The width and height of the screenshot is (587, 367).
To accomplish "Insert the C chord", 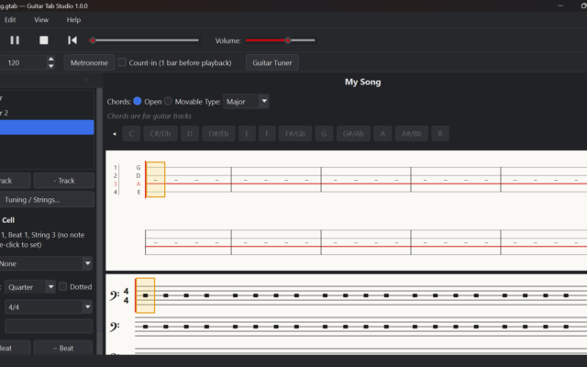I will tap(131, 134).
